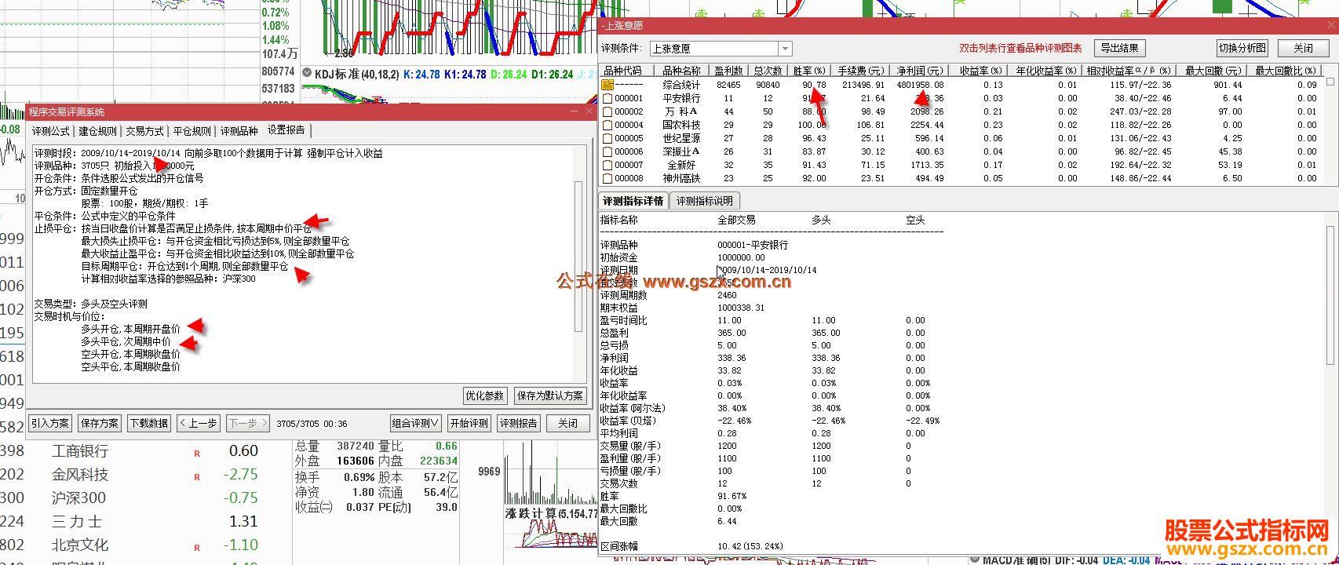Image resolution: width=1339 pixels, height=565 pixels.
Task: Sort by the 净利润(元) column header
Action: click(x=919, y=71)
